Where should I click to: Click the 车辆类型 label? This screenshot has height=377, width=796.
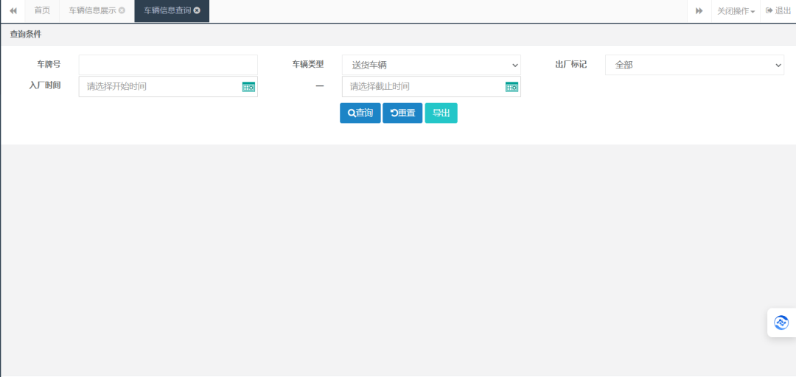click(x=307, y=65)
